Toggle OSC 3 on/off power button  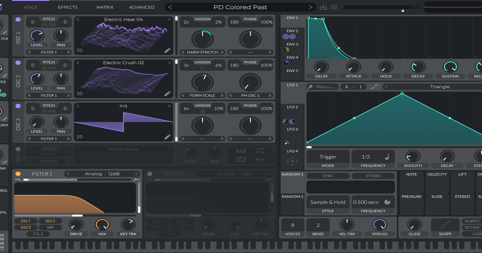pos(18,106)
